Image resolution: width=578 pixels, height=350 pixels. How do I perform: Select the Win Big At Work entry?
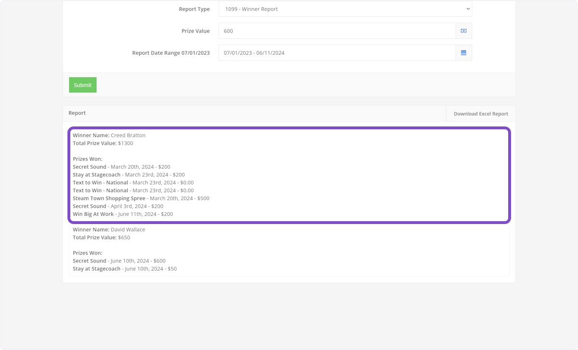[x=122, y=214]
